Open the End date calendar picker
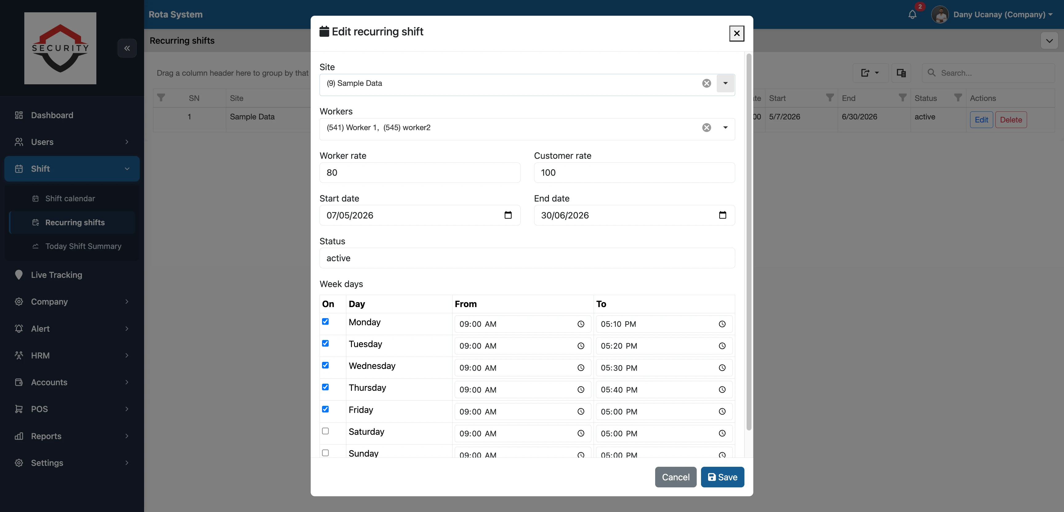The height and width of the screenshot is (512, 1064). 722,215
